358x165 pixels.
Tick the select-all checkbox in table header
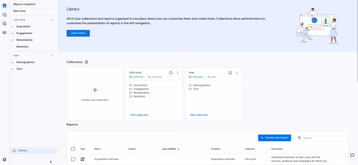(73, 149)
